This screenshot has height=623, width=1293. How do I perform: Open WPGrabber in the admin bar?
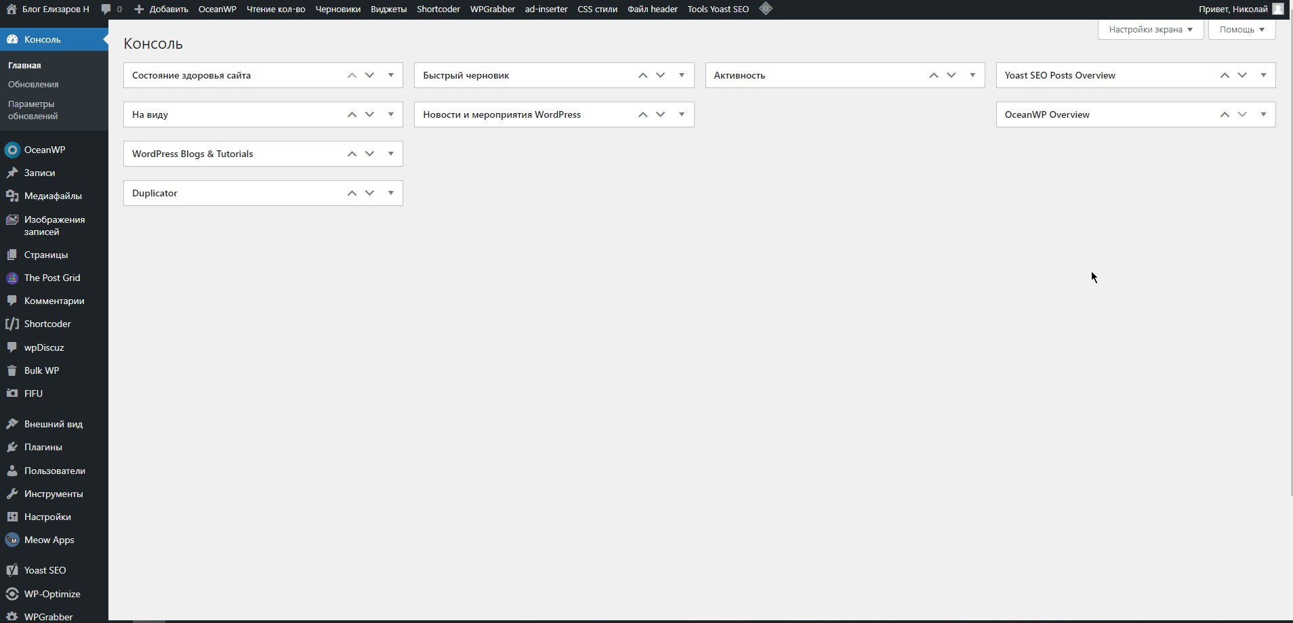(x=492, y=9)
